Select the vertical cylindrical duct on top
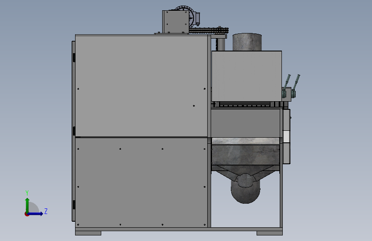Screen dimensions: 372x241 point(247,42)
